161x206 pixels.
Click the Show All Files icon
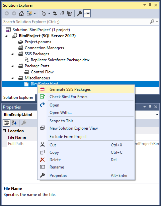[x=70, y=13]
